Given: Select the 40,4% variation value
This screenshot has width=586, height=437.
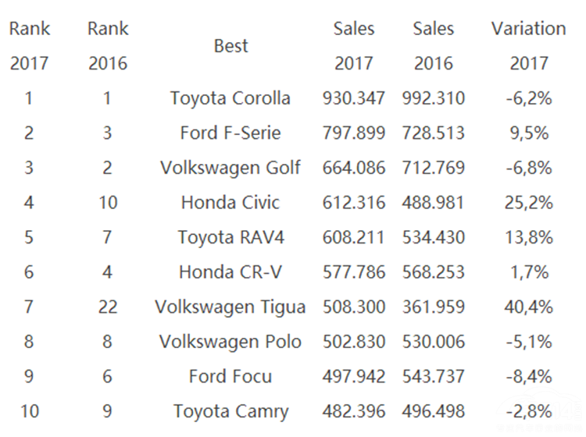Looking at the screenshot, I should pos(528,307).
